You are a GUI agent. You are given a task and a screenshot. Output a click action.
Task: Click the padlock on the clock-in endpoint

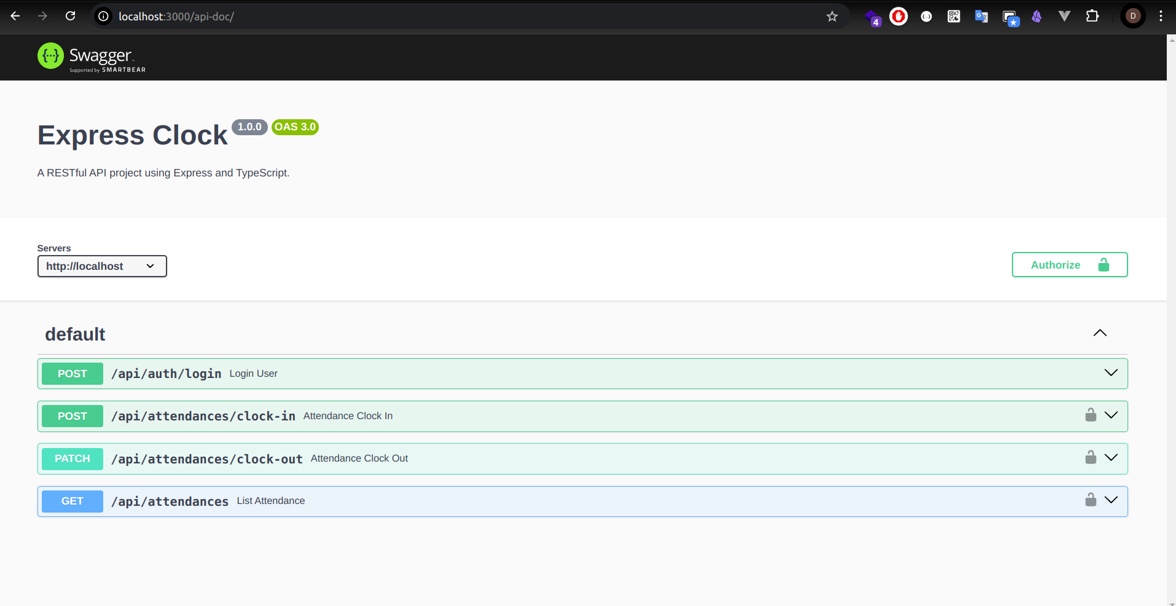tap(1091, 415)
